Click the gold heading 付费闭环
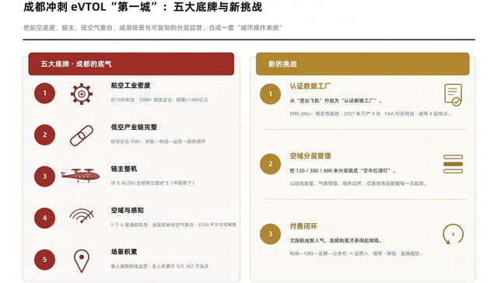The width and height of the screenshot is (498, 283). point(303,226)
